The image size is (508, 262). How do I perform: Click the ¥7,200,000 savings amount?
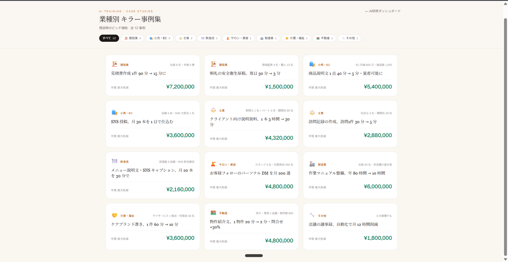tap(180, 87)
